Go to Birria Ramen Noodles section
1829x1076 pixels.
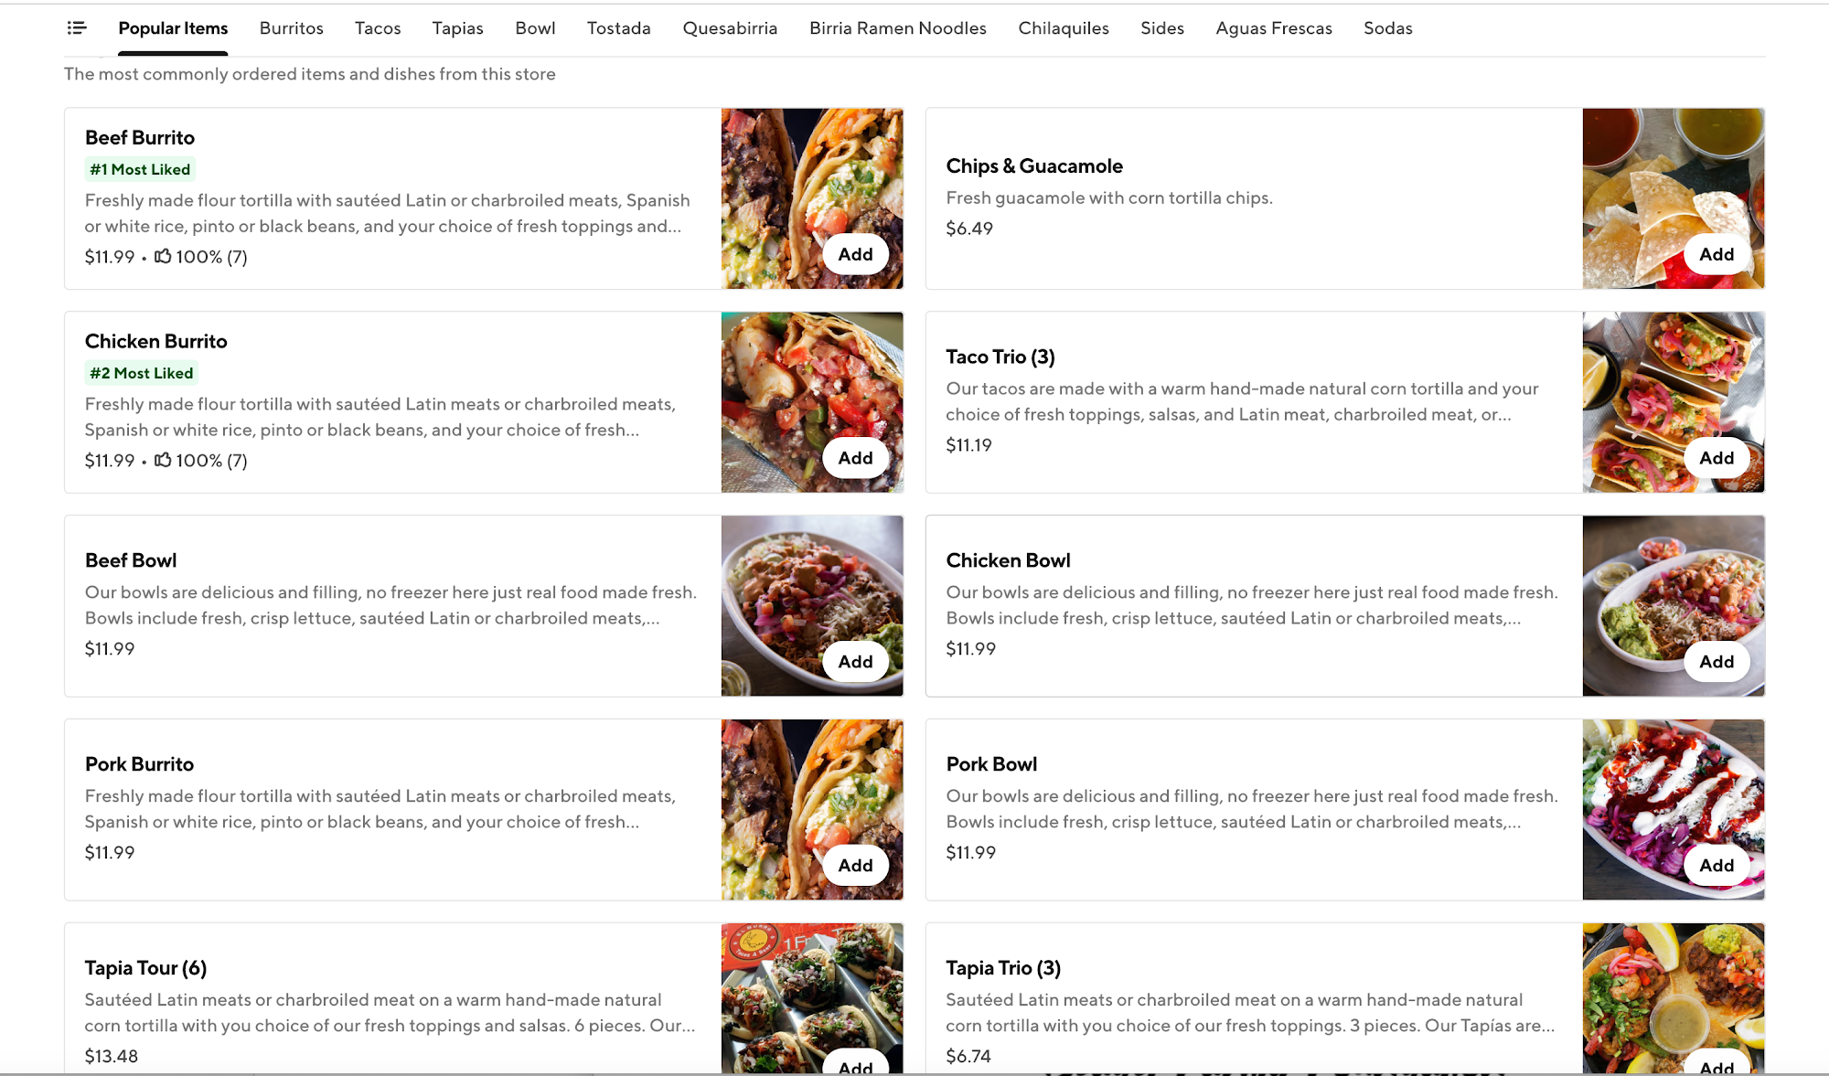click(897, 28)
